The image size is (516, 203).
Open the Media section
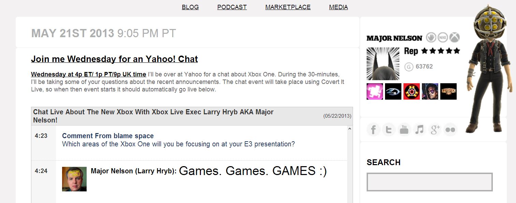pyautogui.click(x=338, y=7)
